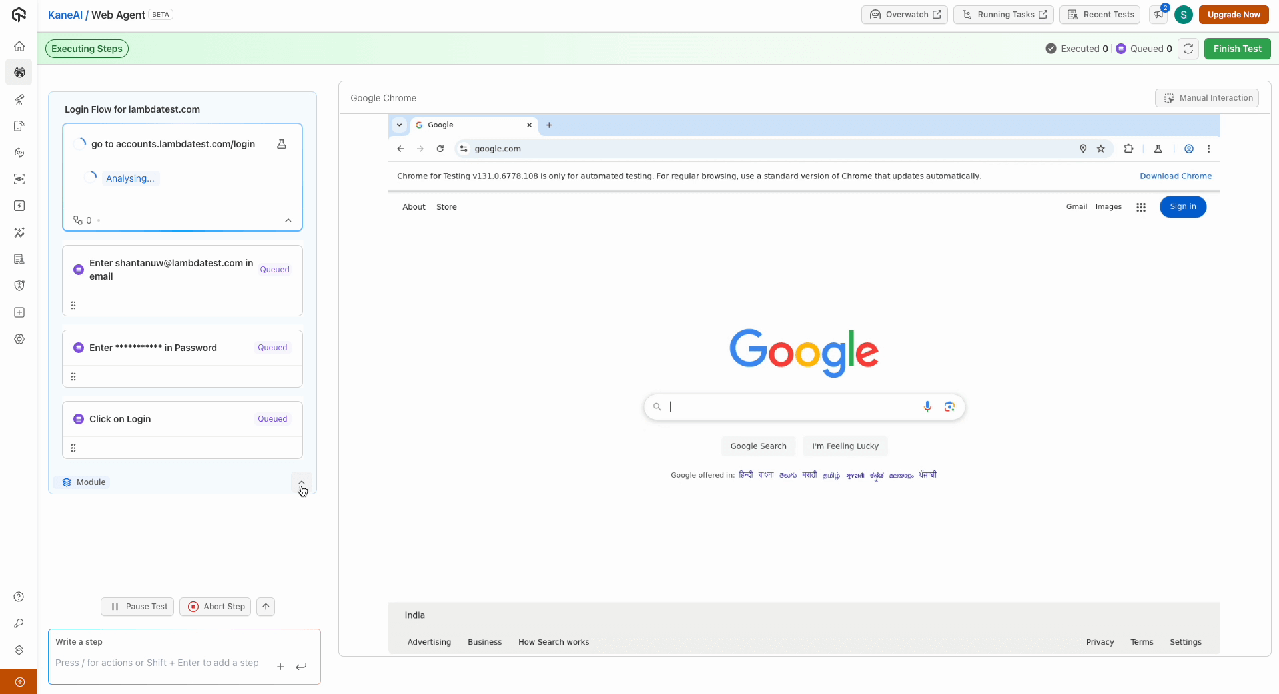This screenshot has height=694, width=1279.
Task: Click the Help question-mark icon at sidebar bottom
Action: point(19,597)
